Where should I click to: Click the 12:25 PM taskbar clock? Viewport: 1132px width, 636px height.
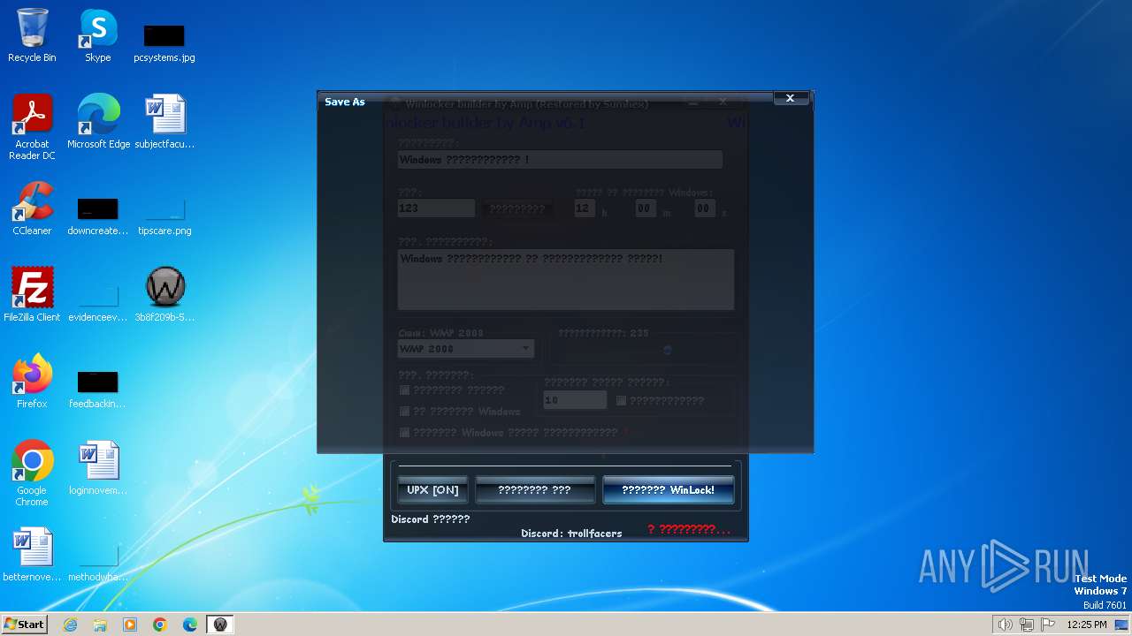[1087, 625]
